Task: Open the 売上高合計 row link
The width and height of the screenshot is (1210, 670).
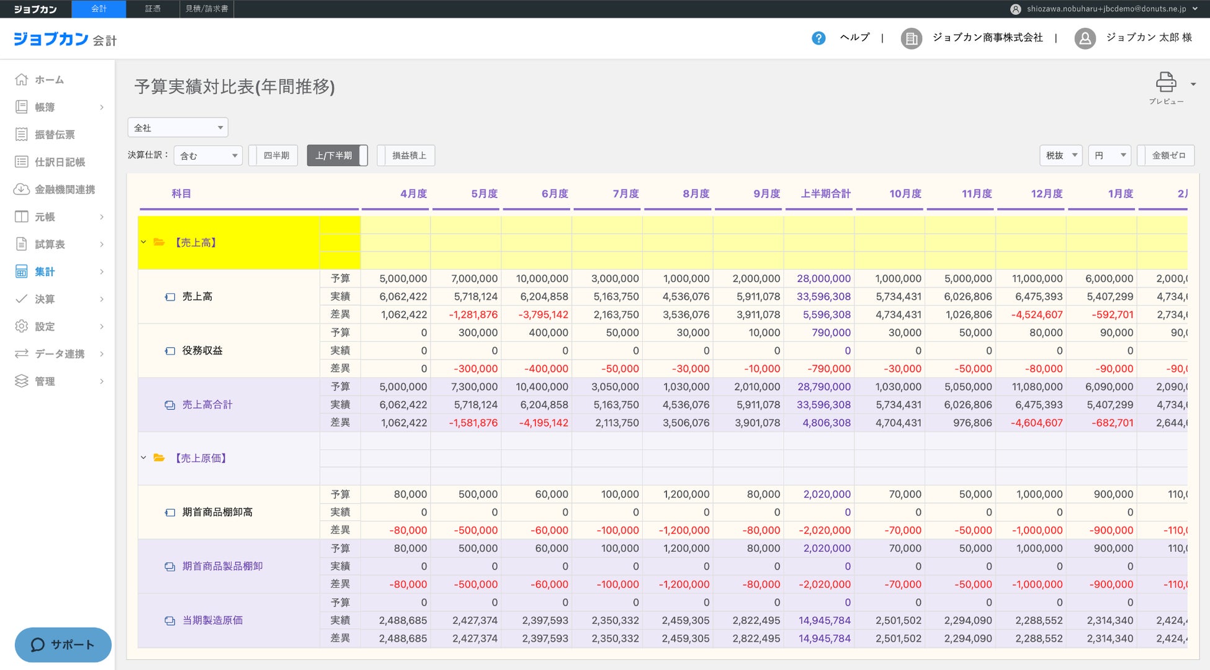Action: click(x=207, y=405)
